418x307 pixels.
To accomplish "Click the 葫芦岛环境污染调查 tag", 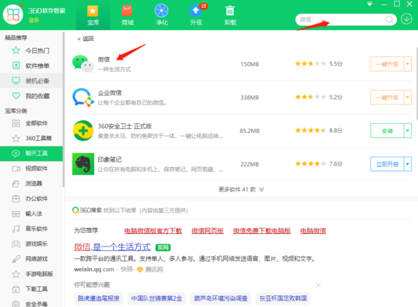I will [x=221, y=298].
